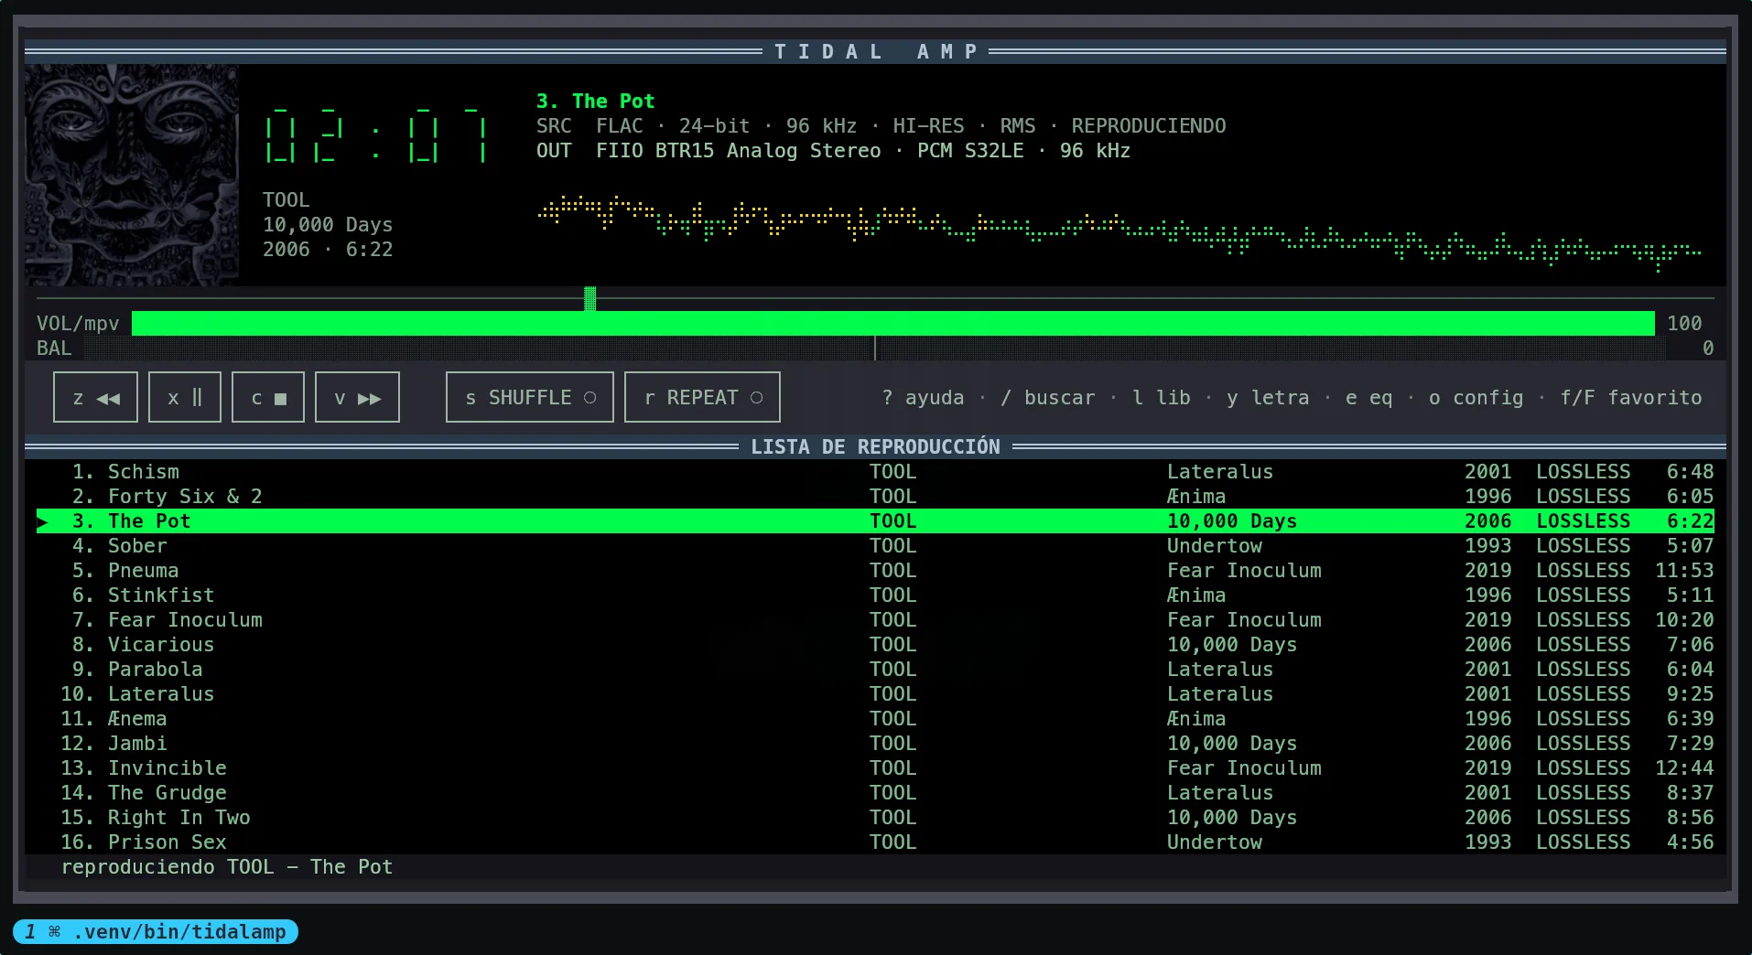
Task: Click the LISTA DE REPRODUCCIÓN header
Action: tap(875, 446)
